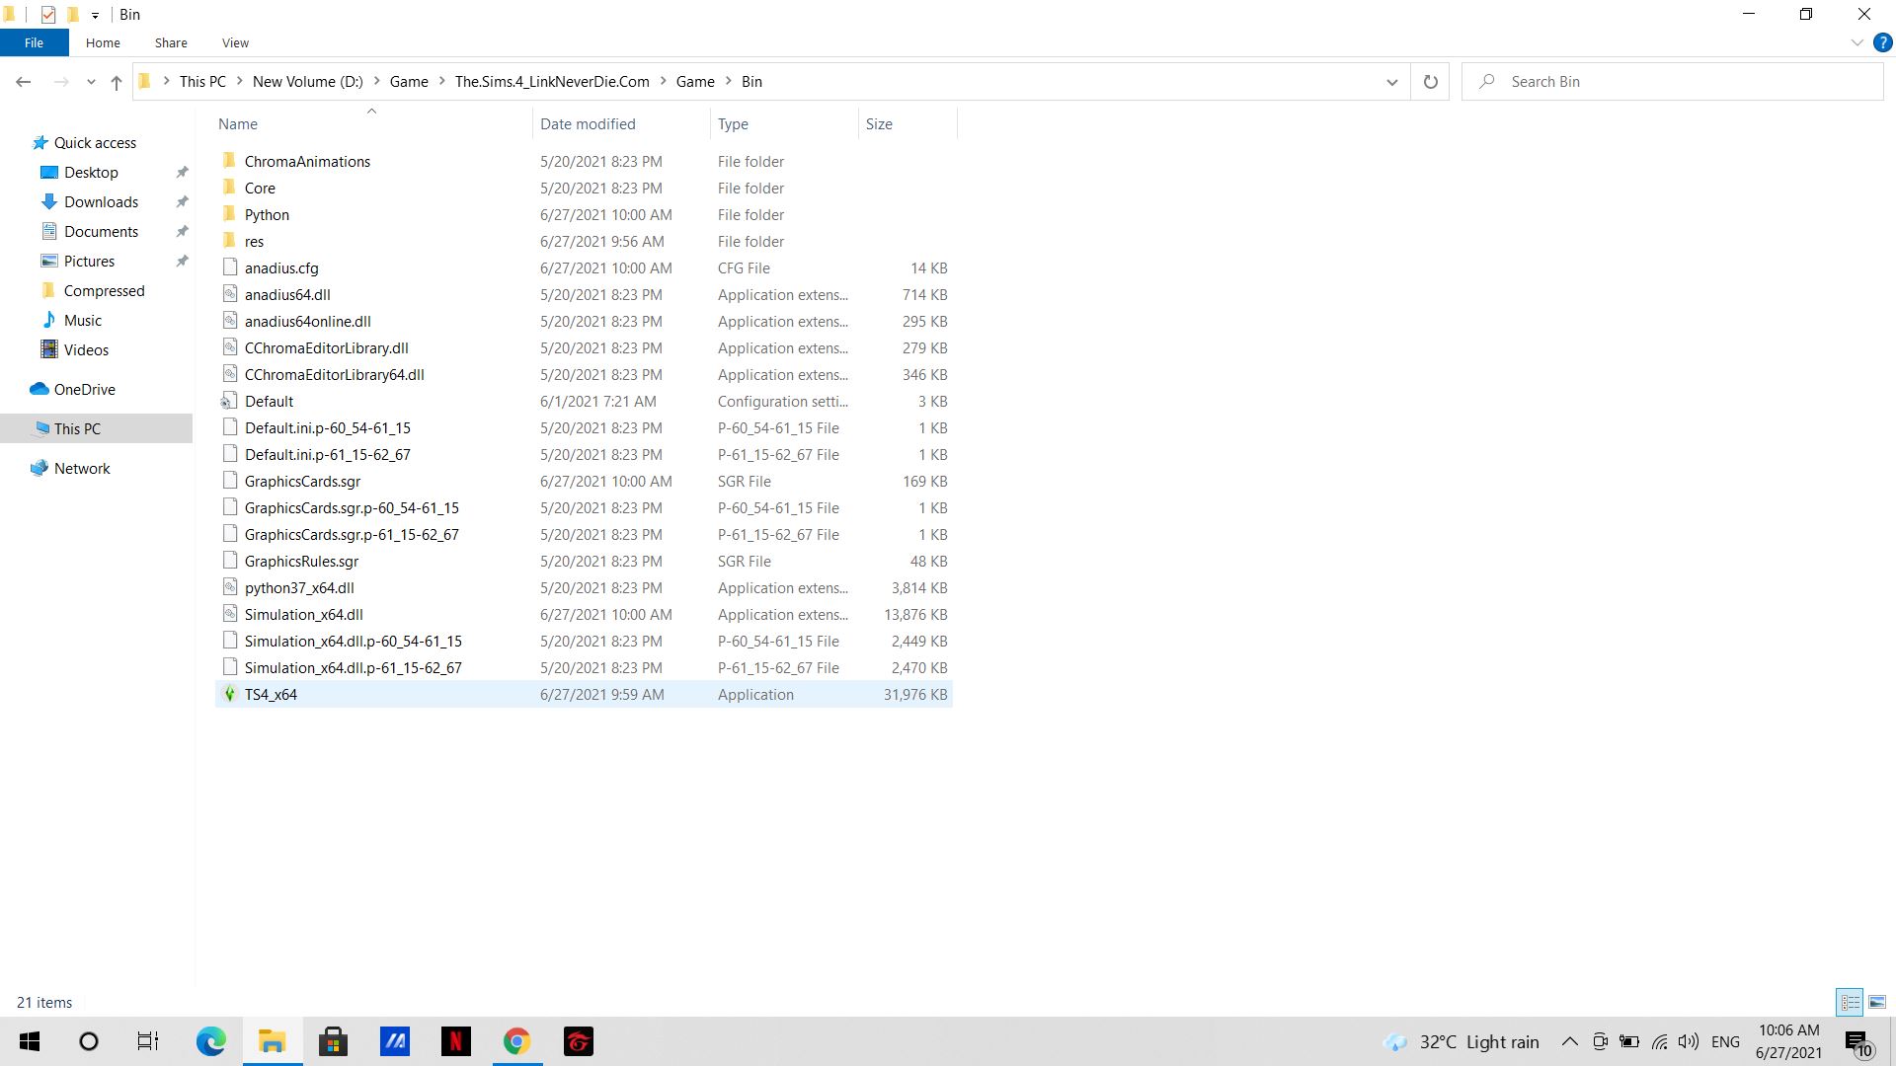This screenshot has height=1066, width=1896.
Task: Open the blue slash app on taskbar
Action: click(x=394, y=1041)
